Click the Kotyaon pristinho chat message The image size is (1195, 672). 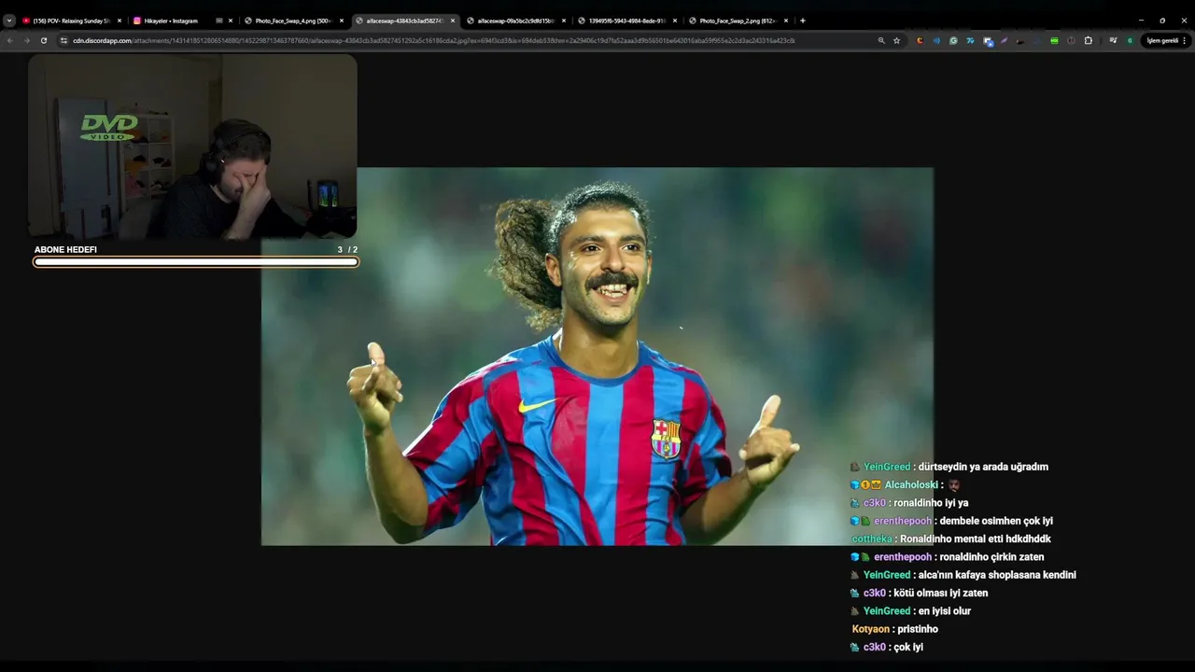click(894, 629)
